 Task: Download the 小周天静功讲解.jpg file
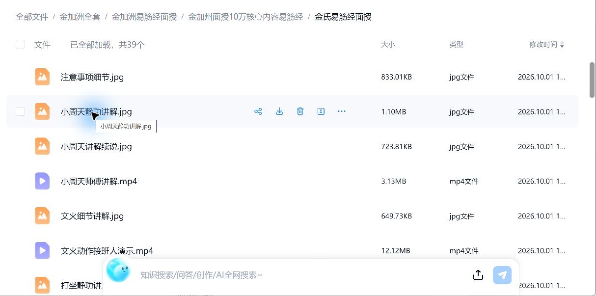click(x=279, y=111)
